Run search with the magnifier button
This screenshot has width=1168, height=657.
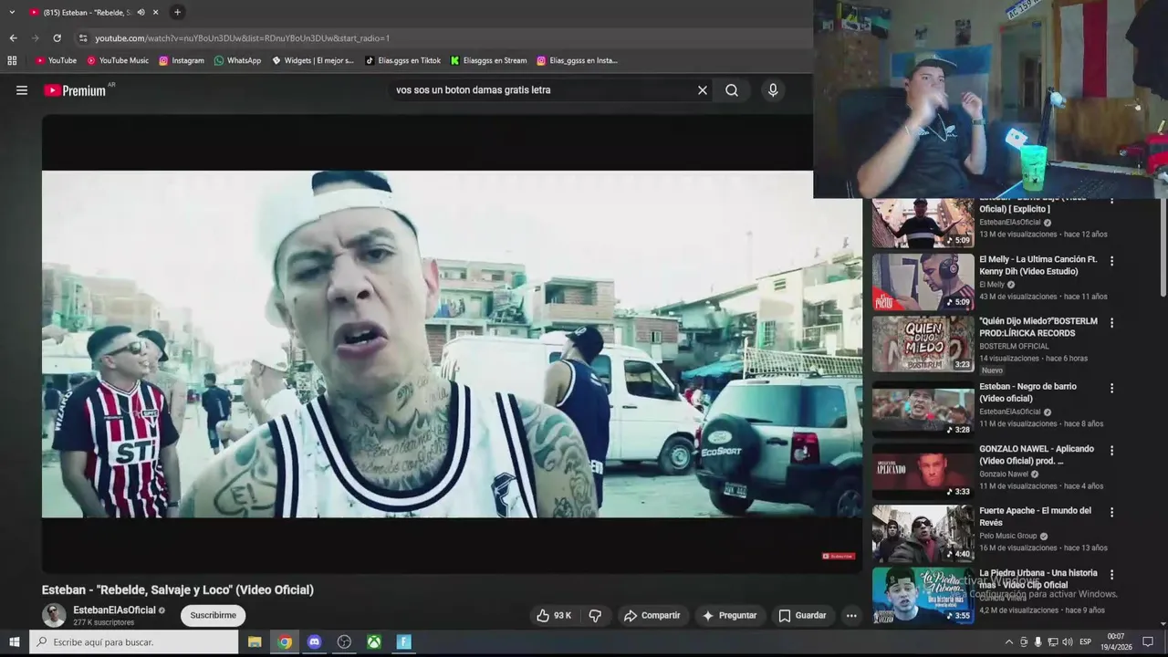[x=732, y=90]
